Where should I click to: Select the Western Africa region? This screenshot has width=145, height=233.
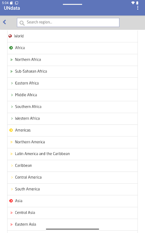72,119
